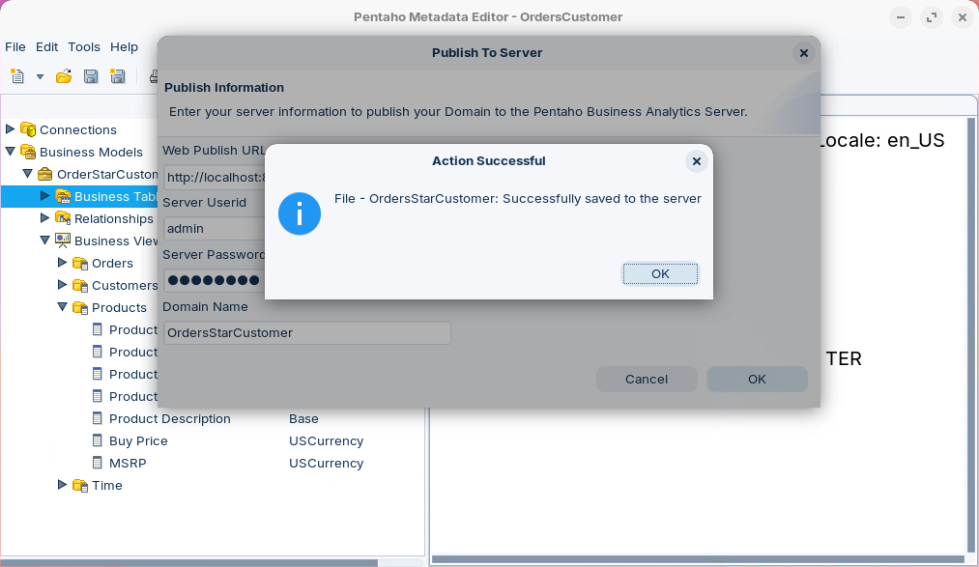Close the Action Successful dialog with X
Screen dimensions: 979x567
[696, 161]
